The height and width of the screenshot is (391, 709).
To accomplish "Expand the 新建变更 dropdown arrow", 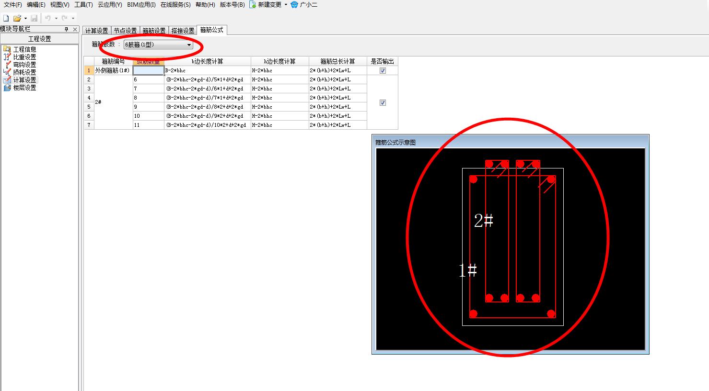I will (286, 4).
